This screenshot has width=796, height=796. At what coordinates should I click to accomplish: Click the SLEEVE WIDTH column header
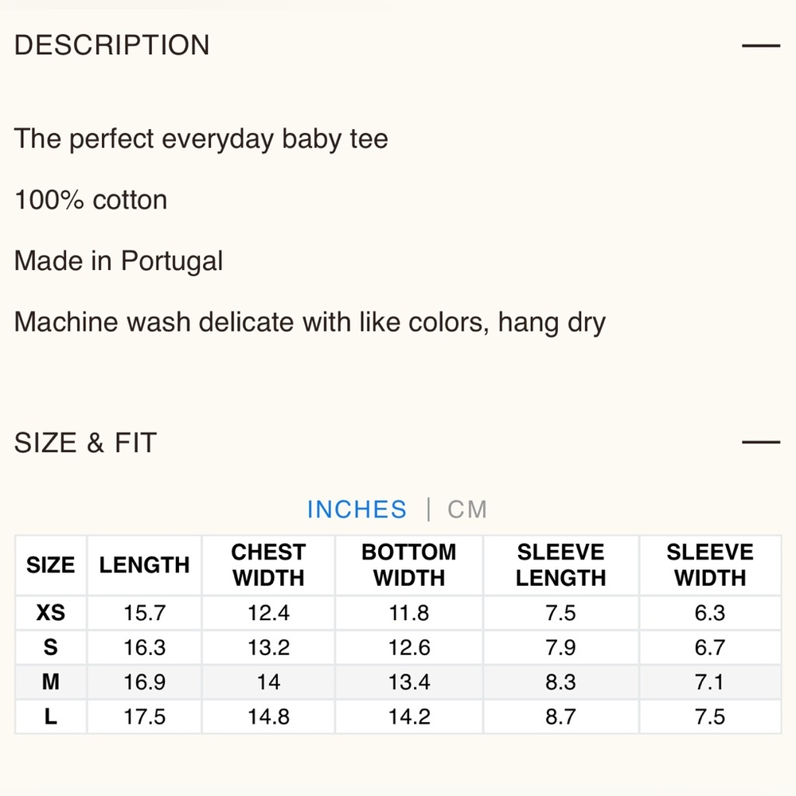[710, 565]
